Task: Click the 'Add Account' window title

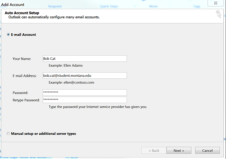Action: coord(13,5)
